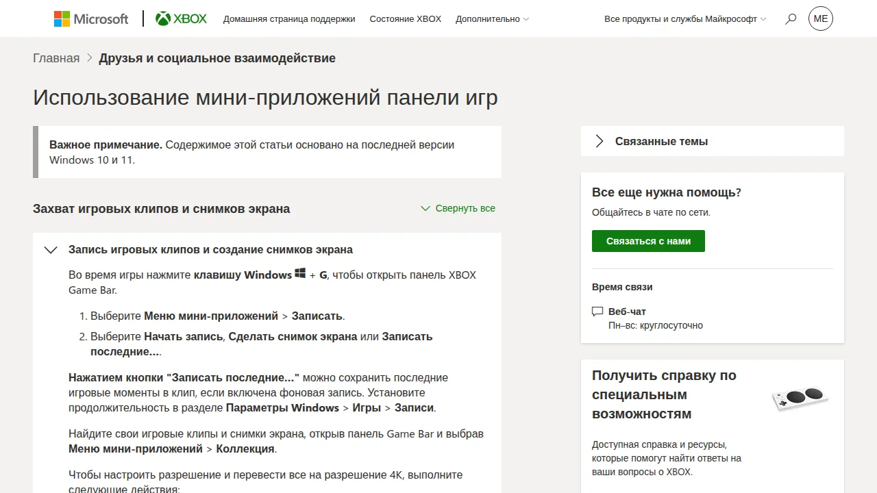877x493 pixels.
Task: Click the Xbox Adaptive Controller image
Action: point(800,399)
